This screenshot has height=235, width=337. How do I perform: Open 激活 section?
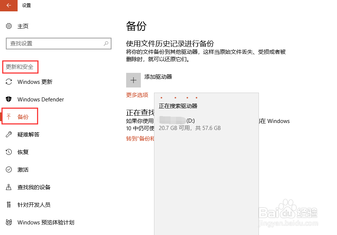[x=23, y=169]
